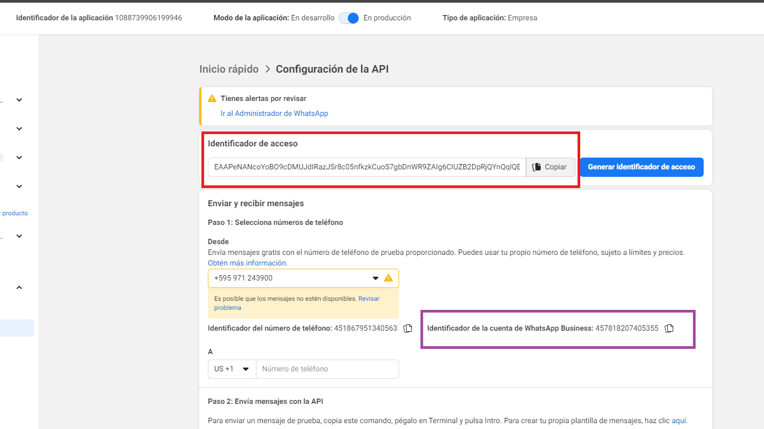The image size is (764, 429).
Task: Toggle the app mode switch to production
Action: point(349,18)
